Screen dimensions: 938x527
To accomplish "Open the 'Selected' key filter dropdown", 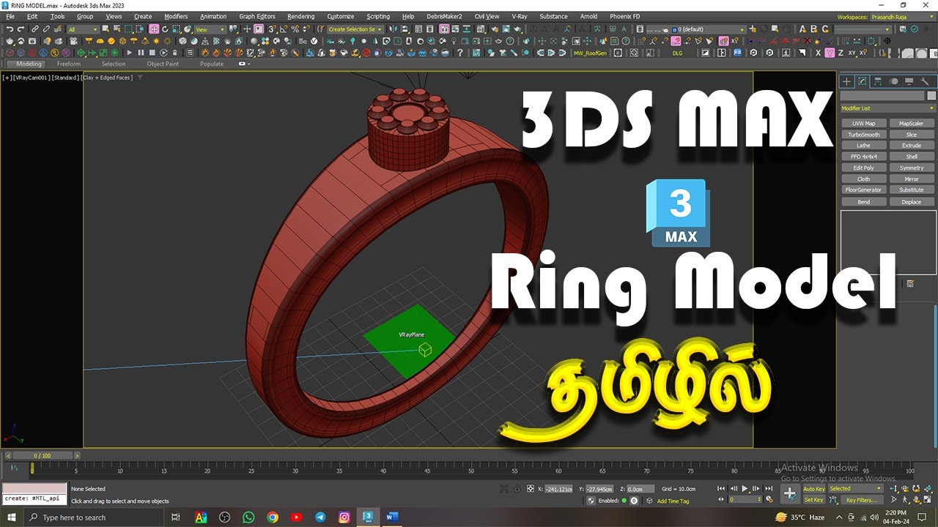I will click(856, 488).
